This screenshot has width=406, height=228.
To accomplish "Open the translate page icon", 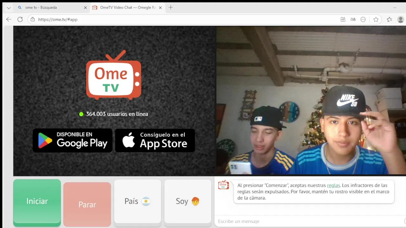I will click(x=353, y=19).
